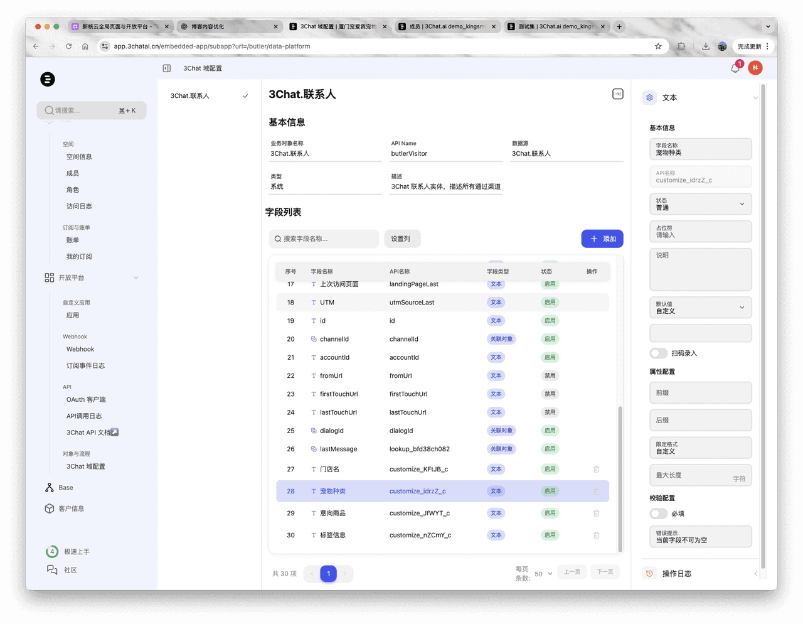Click the 上一页 button

[572, 572]
